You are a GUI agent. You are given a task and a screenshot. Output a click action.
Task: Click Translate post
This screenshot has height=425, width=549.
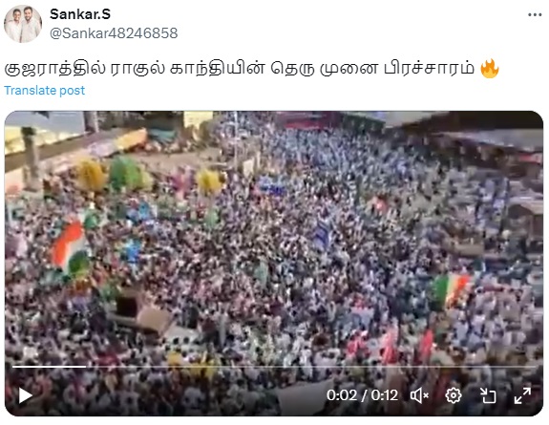45,91
